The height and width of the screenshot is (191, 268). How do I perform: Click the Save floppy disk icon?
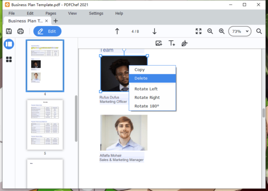tap(9, 31)
